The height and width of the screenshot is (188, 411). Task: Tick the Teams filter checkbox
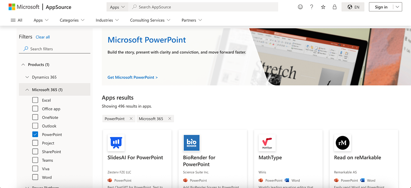[35, 160]
